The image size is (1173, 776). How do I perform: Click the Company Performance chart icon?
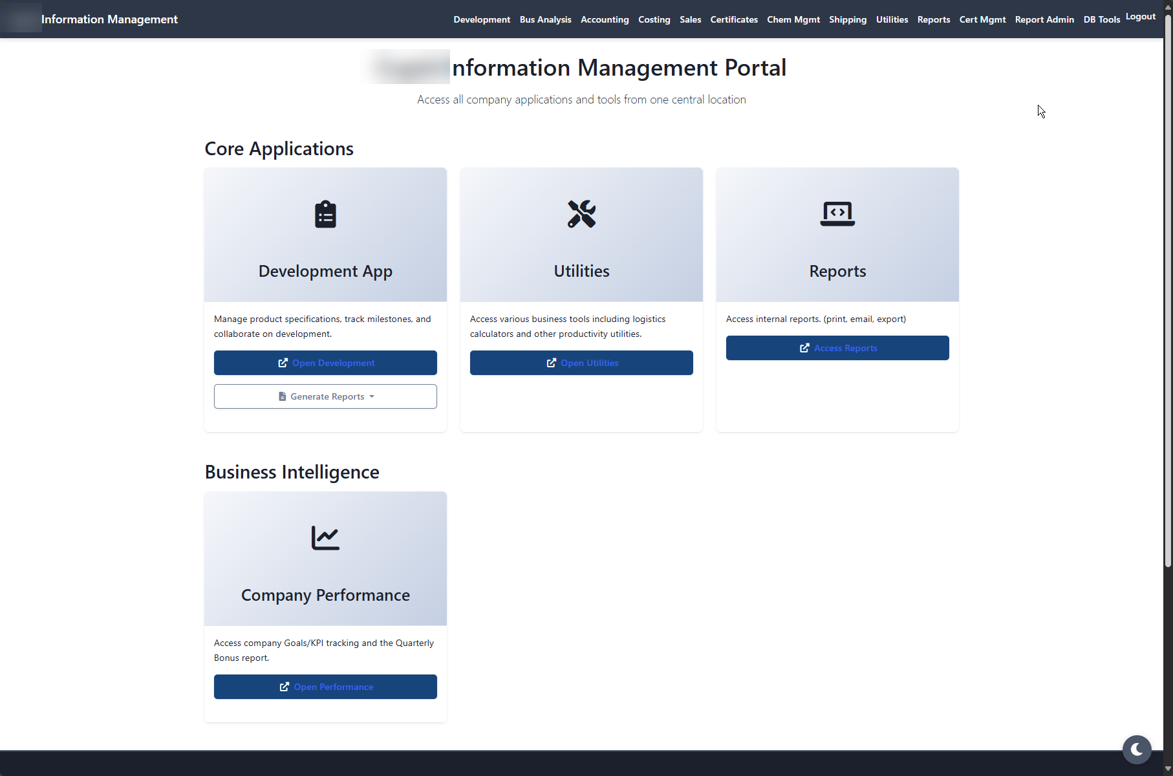[325, 538]
